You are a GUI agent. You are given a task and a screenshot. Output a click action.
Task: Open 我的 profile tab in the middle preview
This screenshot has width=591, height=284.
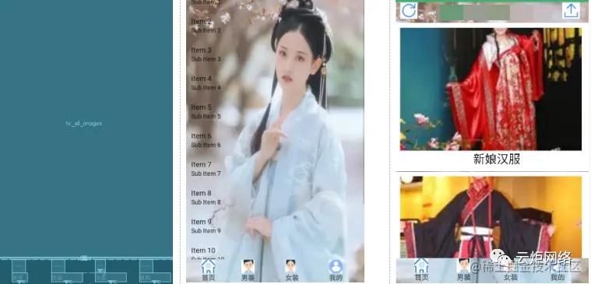pos(336,271)
